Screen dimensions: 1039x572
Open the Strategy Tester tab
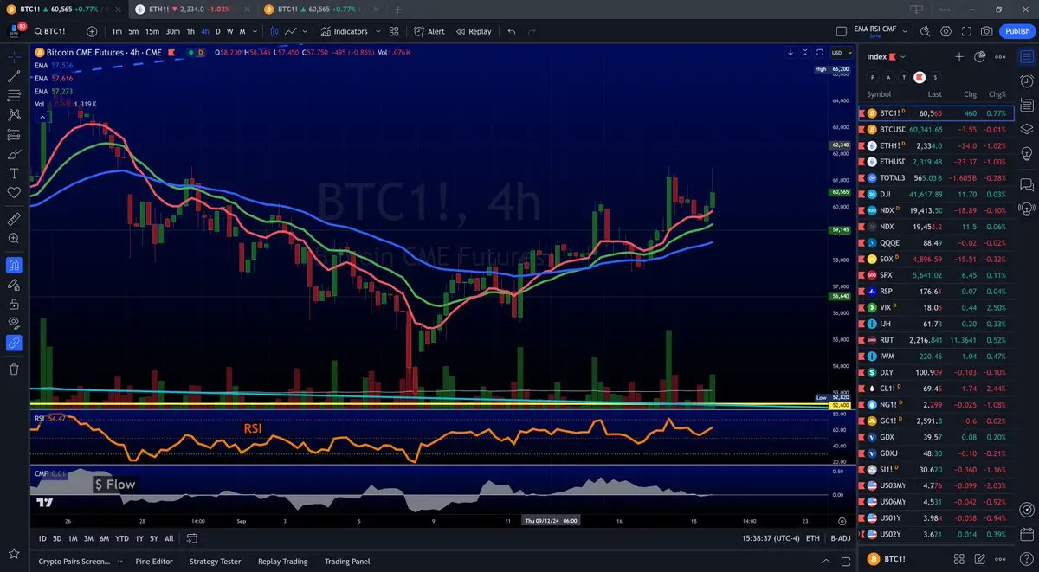coord(216,562)
